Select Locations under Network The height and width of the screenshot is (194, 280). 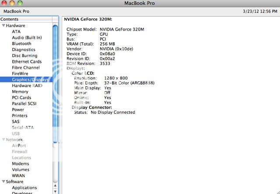click(x=21, y=158)
